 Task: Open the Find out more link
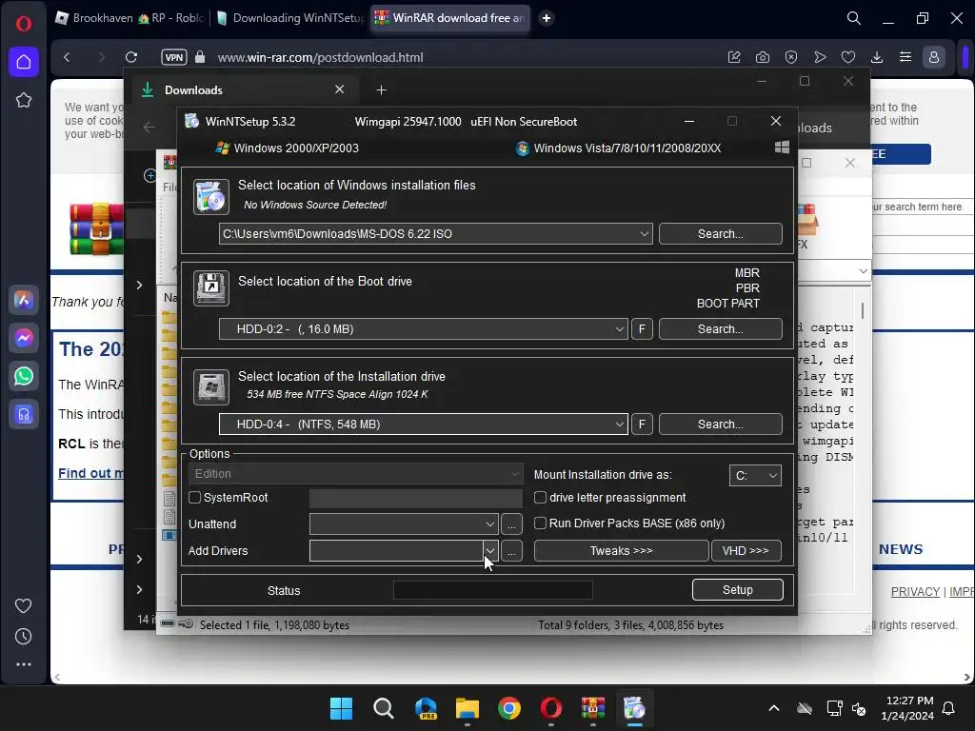tap(90, 473)
